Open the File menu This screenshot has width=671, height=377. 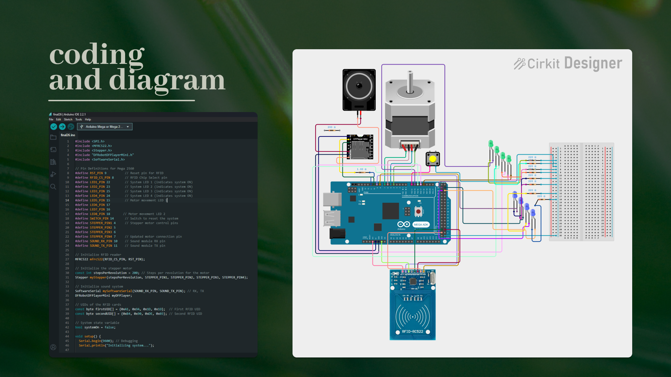[51, 119]
